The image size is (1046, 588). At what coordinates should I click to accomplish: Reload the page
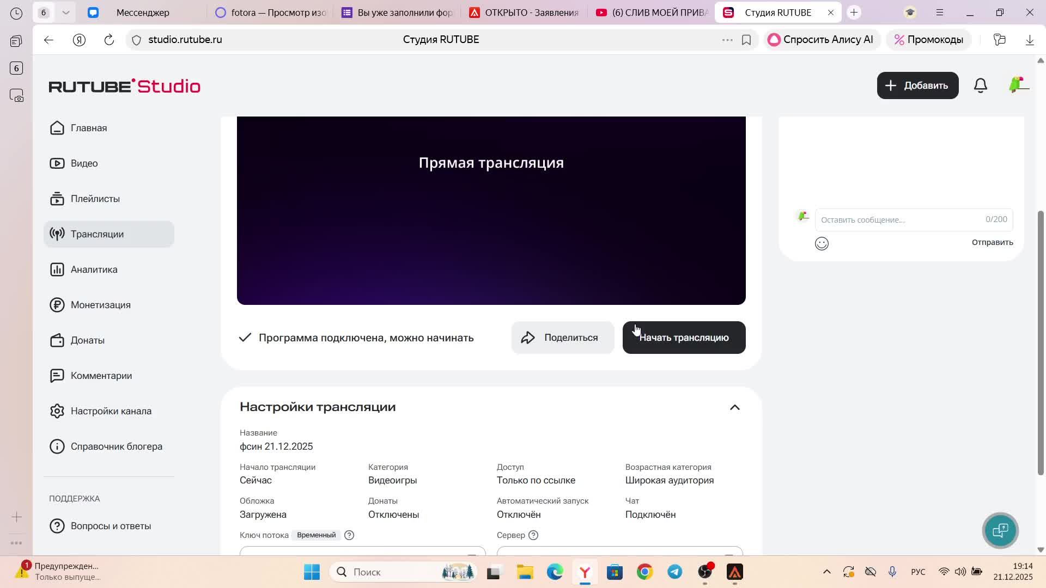pyautogui.click(x=109, y=40)
